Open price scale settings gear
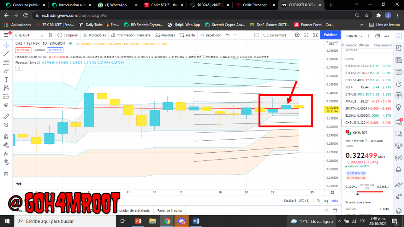404x227 pixels. [x=332, y=192]
